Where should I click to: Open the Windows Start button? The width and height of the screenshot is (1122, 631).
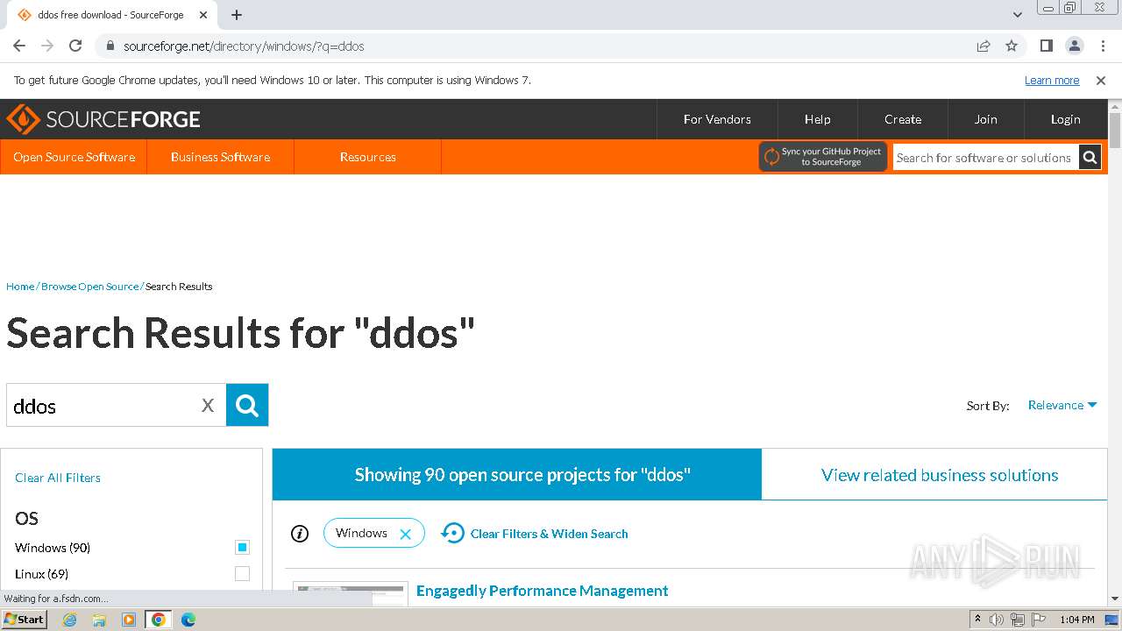click(x=24, y=619)
